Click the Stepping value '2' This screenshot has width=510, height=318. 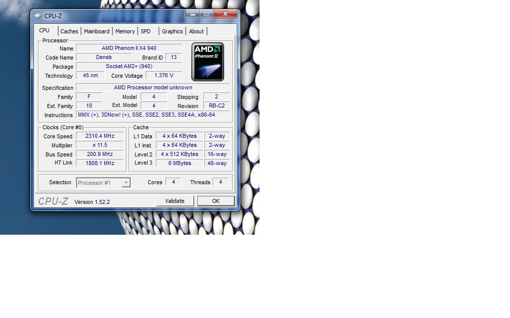click(217, 96)
